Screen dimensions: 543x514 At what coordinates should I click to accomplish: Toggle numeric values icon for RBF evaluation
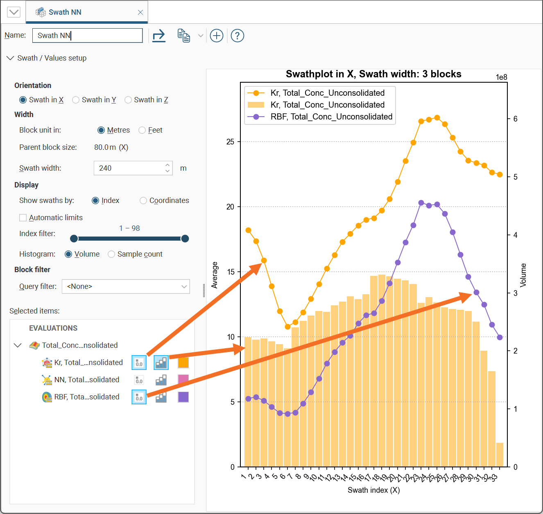click(x=139, y=397)
